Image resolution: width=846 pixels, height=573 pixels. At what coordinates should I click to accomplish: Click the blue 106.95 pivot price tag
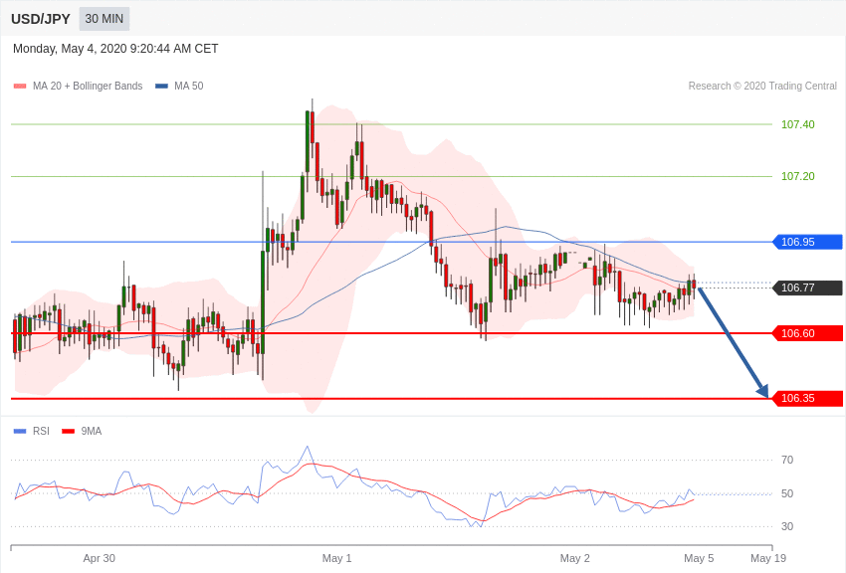coord(808,242)
